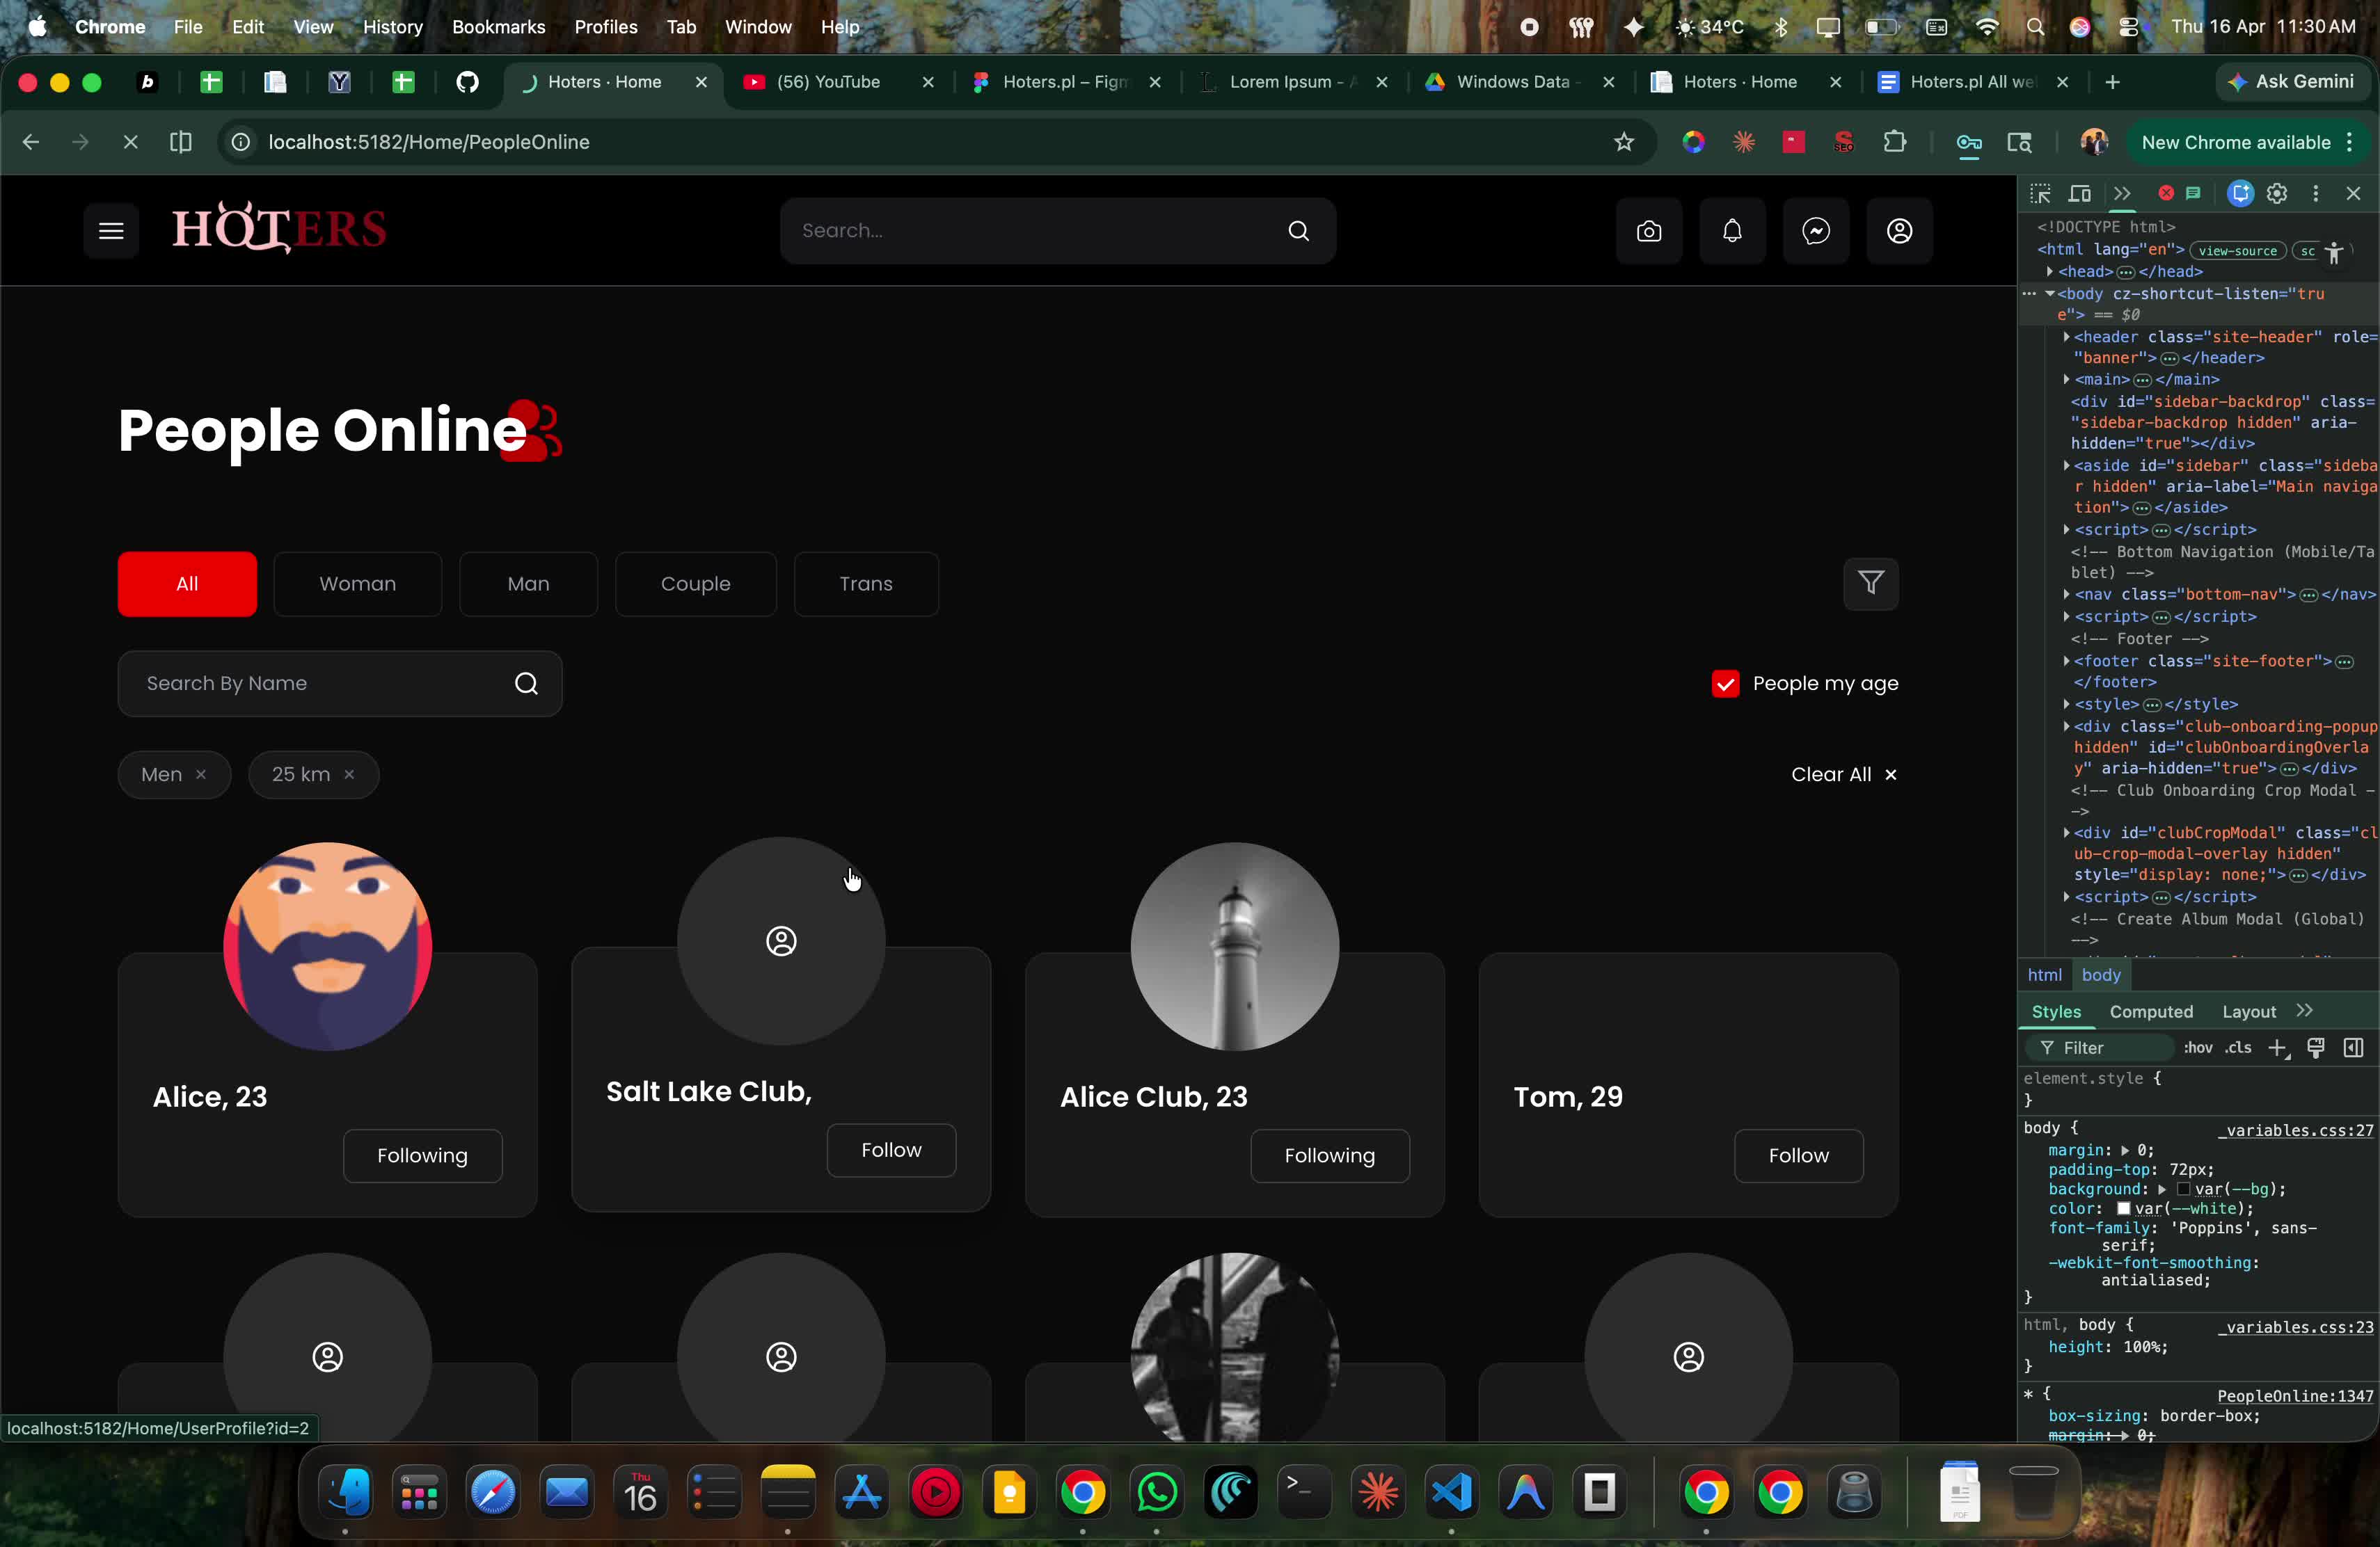This screenshot has width=2380, height=1547.
Task: Open WhatsApp from the Dock
Action: (x=1157, y=1493)
